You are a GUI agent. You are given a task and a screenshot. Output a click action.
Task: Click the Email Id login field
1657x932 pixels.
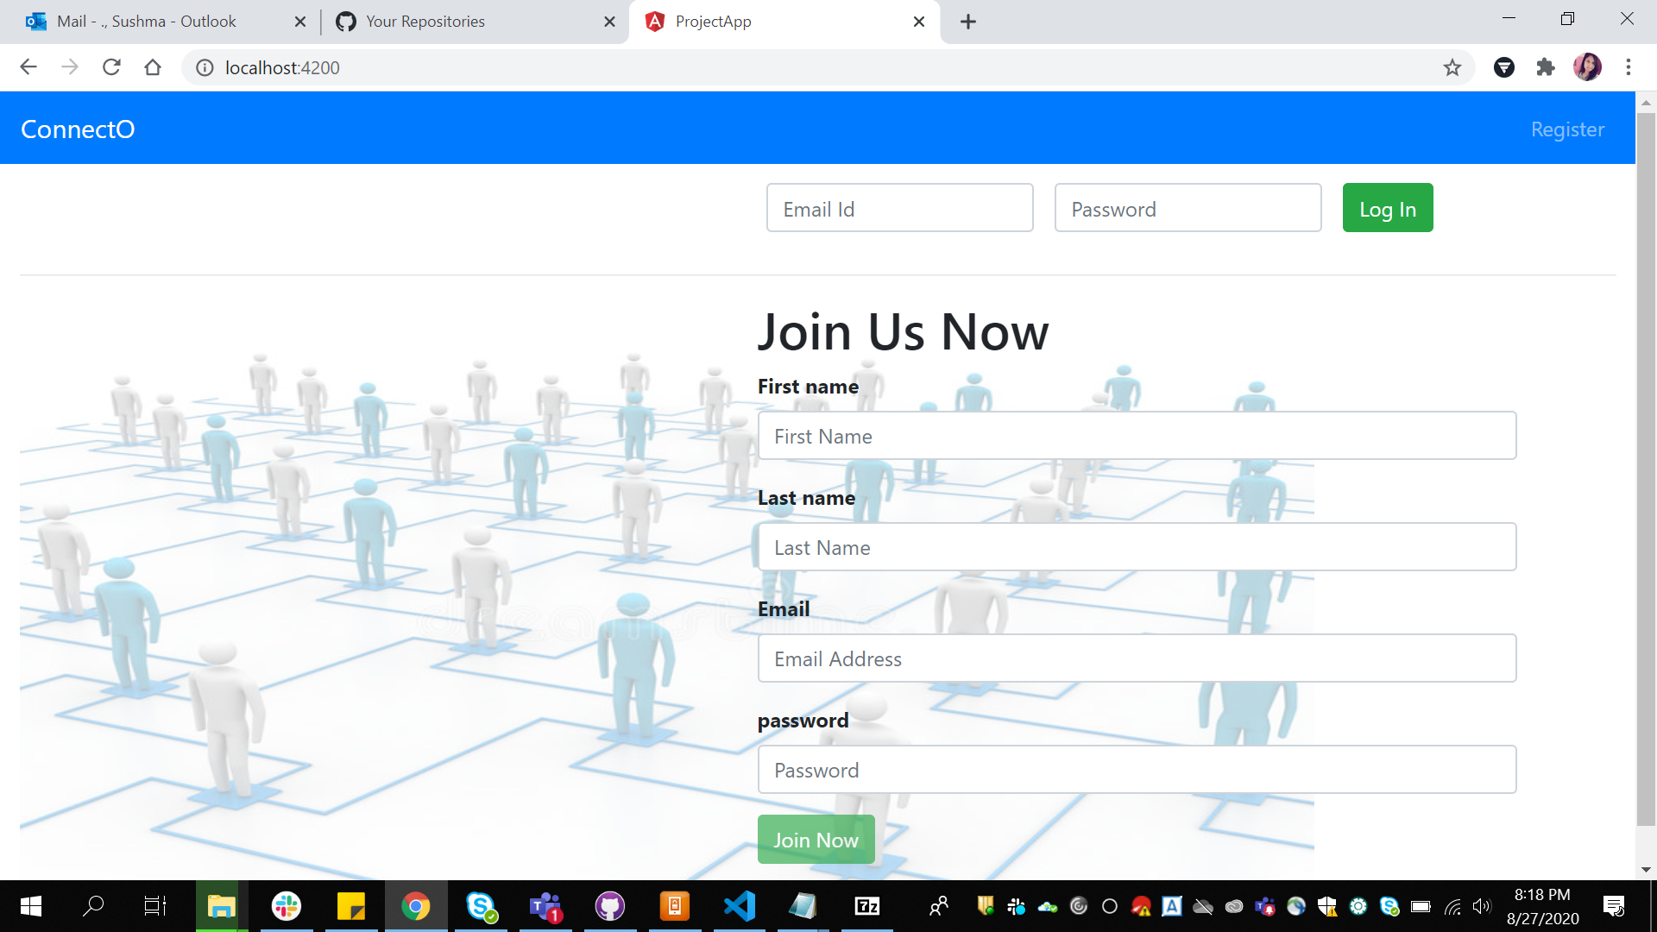click(x=899, y=208)
